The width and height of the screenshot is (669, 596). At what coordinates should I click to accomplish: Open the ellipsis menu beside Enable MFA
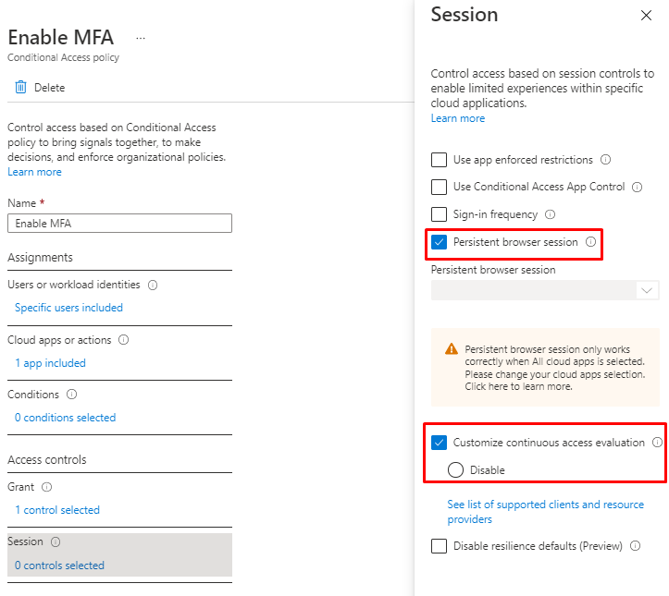tap(141, 38)
